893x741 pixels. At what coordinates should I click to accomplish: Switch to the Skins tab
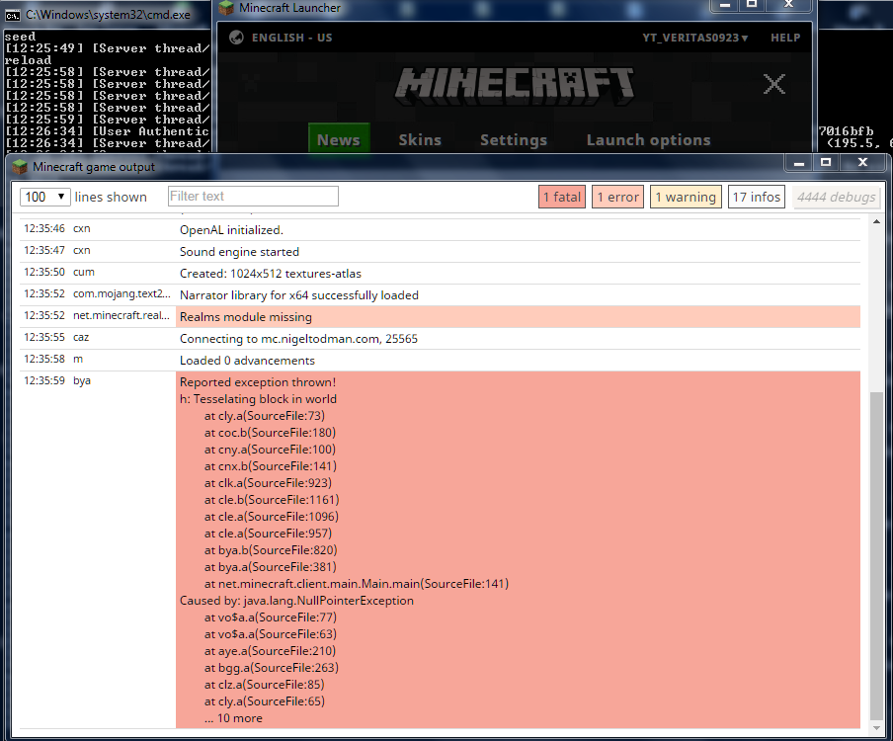coord(420,140)
